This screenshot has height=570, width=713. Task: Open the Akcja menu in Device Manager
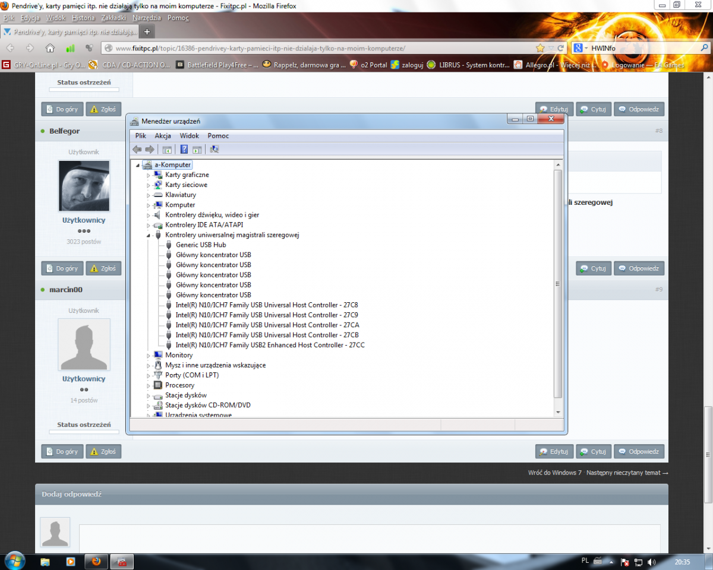point(163,136)
